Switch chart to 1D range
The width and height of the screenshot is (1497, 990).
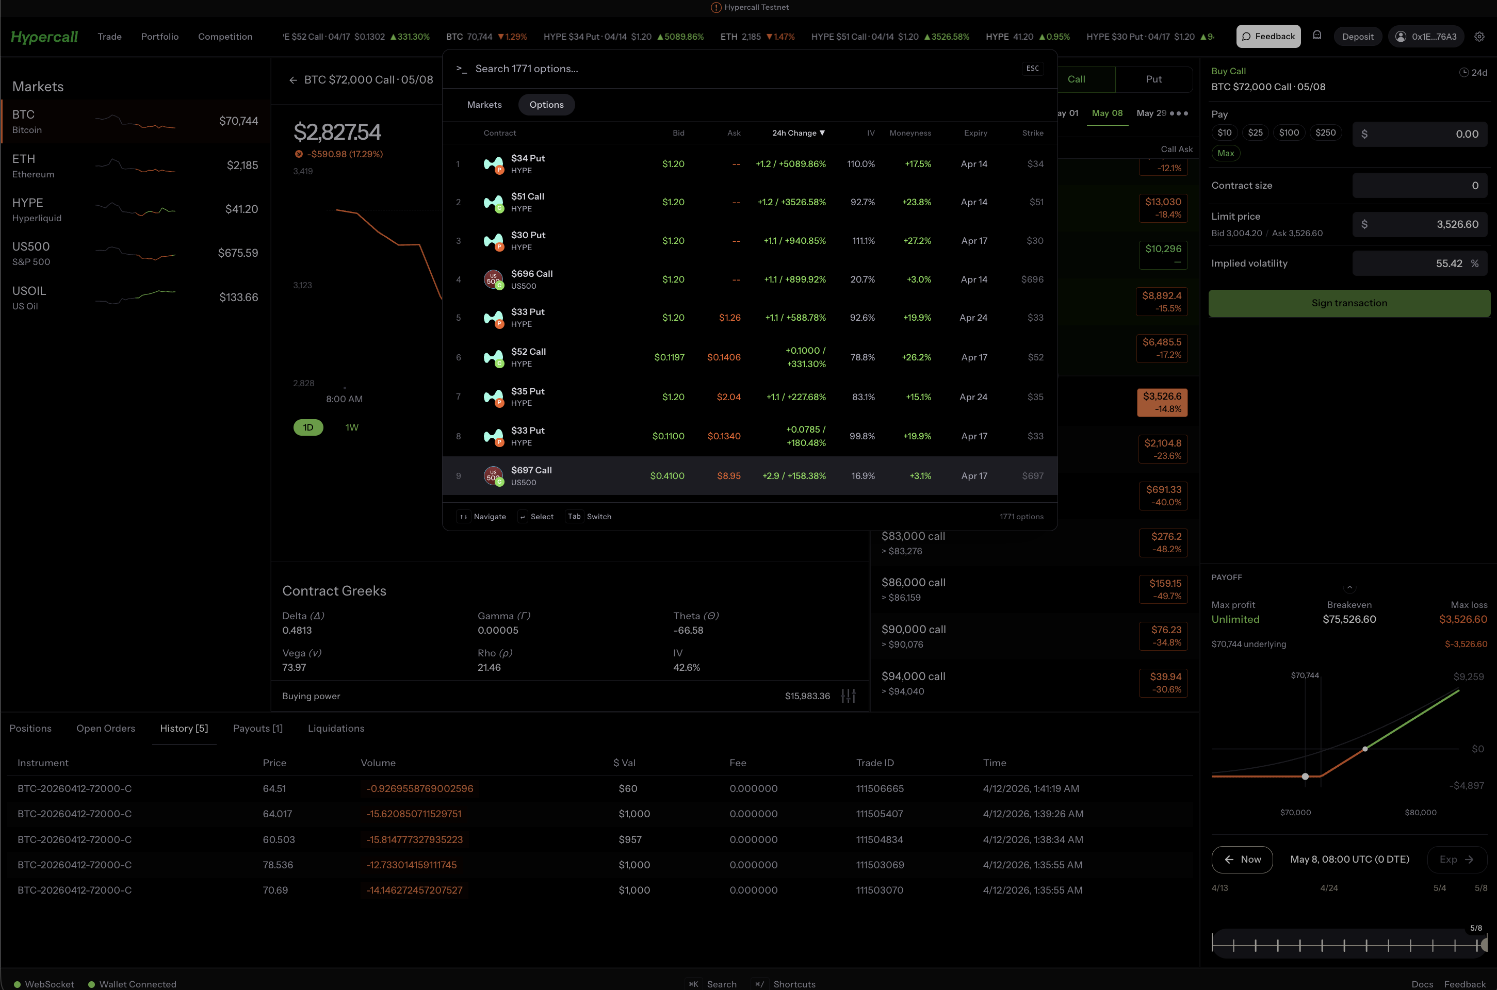[308, 427]
